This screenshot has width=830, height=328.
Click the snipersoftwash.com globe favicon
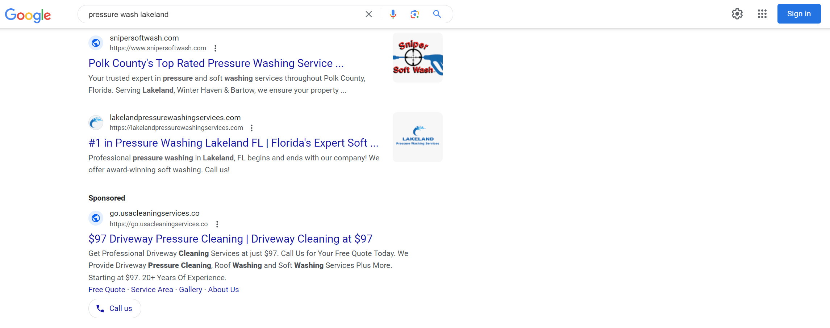[96, 43]
